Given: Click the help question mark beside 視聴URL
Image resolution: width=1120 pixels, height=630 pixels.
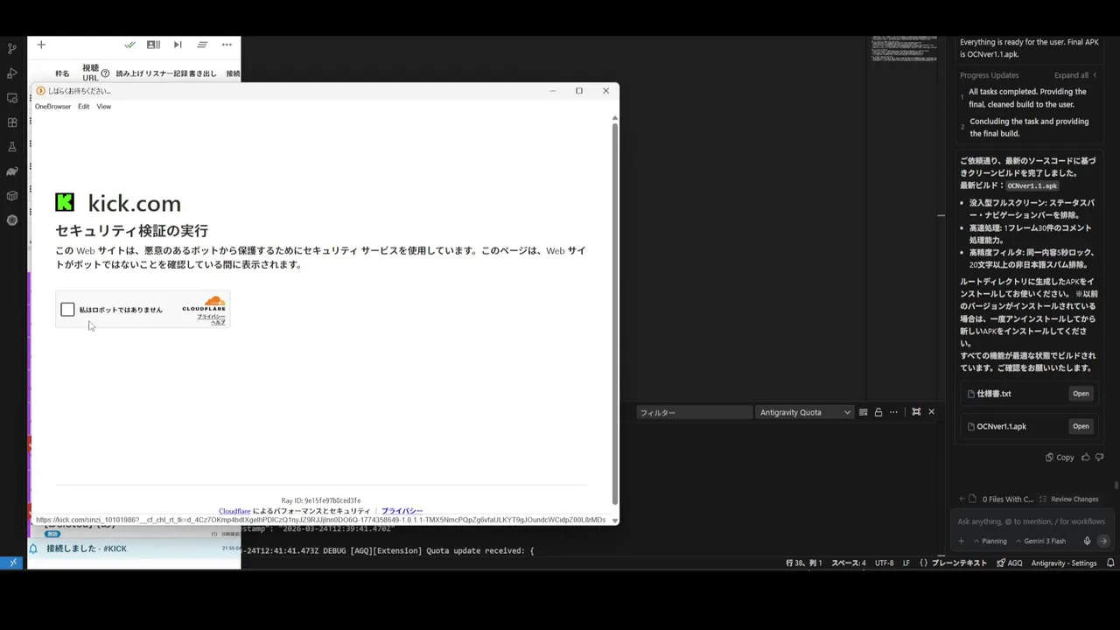Looking at the screenshot, I should (105, 73).
